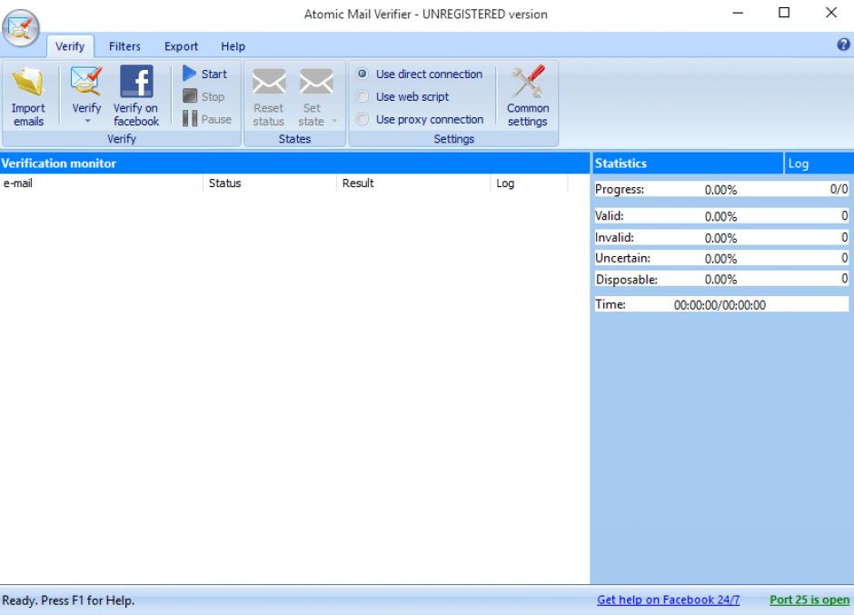The image size is (854, 615).
Task: Click the Import emails folder icon
Action: pyautogui.click(x=28, y=82)
